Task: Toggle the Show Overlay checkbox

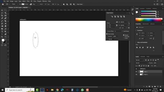Action: click(x=107, y=34)
